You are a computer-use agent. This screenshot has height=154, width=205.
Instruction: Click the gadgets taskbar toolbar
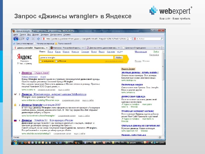point(131,143)
